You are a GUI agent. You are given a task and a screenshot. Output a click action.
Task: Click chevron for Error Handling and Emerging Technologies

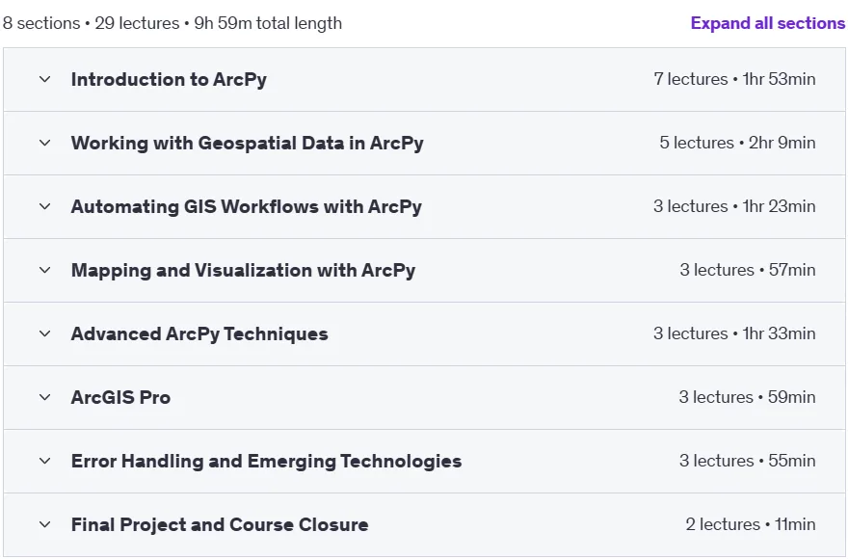point(45,461)
